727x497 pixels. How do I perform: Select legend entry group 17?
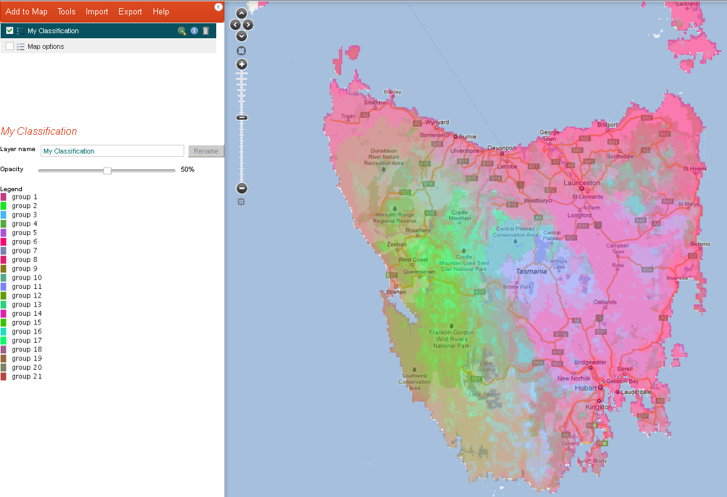27,340
